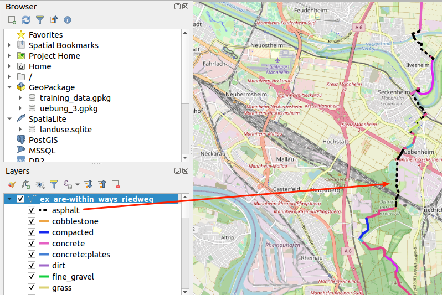Viewport: 442px width, 295px height.
Task: Toggle ex_are-within_ways_riedweg layer visibility
Action: [x=20, y=199]
